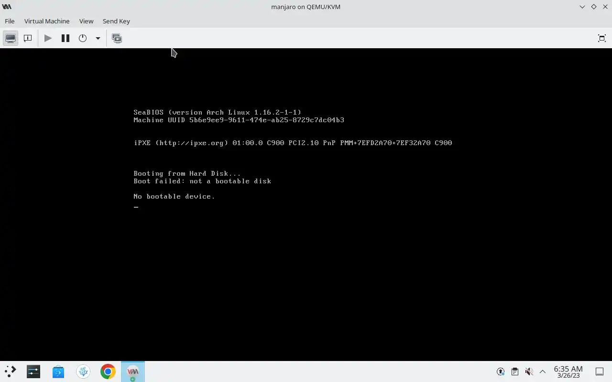Click the Show Desktop button

[x=600, y=371]
